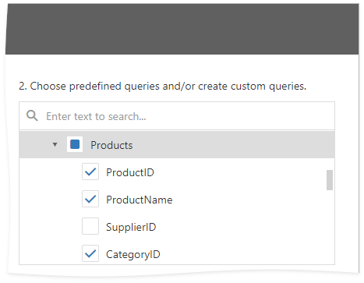Select the SupplierID field label

coord(131,227)
